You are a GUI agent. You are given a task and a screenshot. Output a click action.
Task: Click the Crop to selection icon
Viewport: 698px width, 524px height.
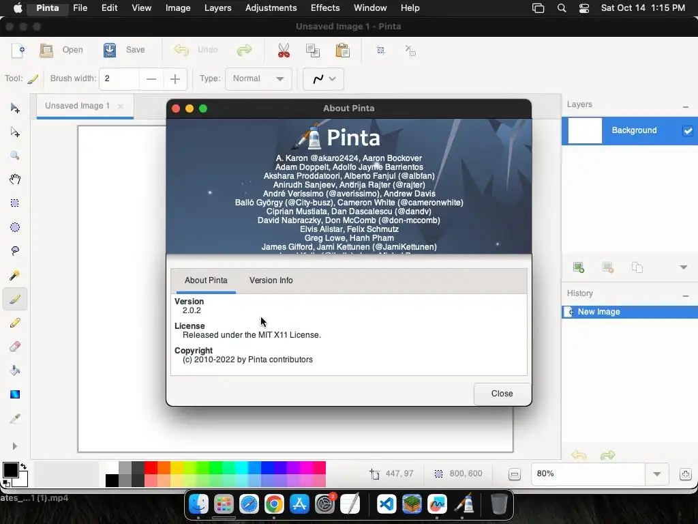380,50
